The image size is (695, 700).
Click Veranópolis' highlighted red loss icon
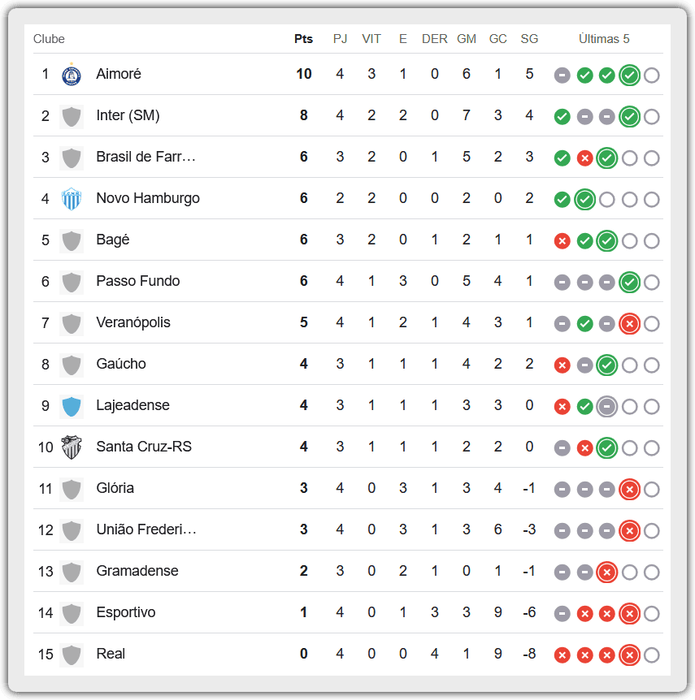pos(629,324)
